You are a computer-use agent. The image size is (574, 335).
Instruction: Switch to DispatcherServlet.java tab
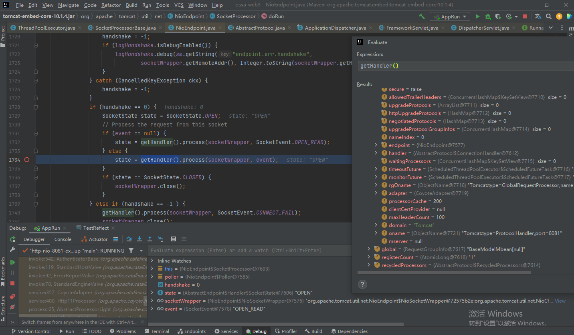(484, 28)
